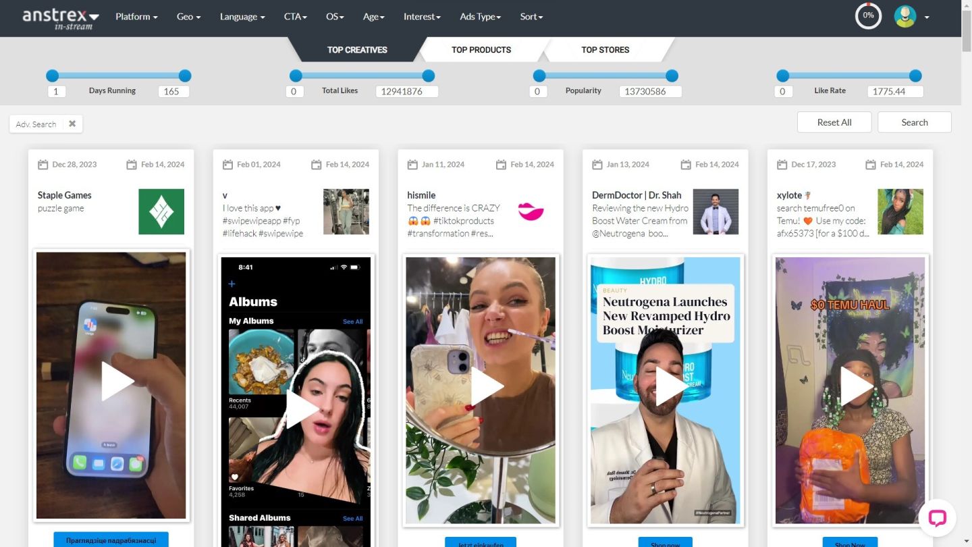
Task: Click the Reset All button
Action: 834,122
